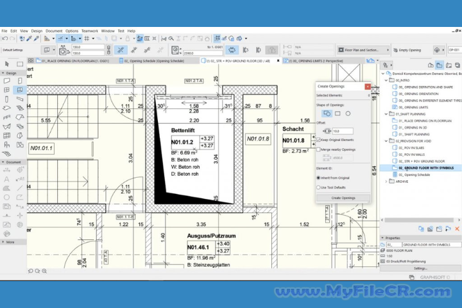Toggle Keep Original Elements checkbox

coord(318,140)
